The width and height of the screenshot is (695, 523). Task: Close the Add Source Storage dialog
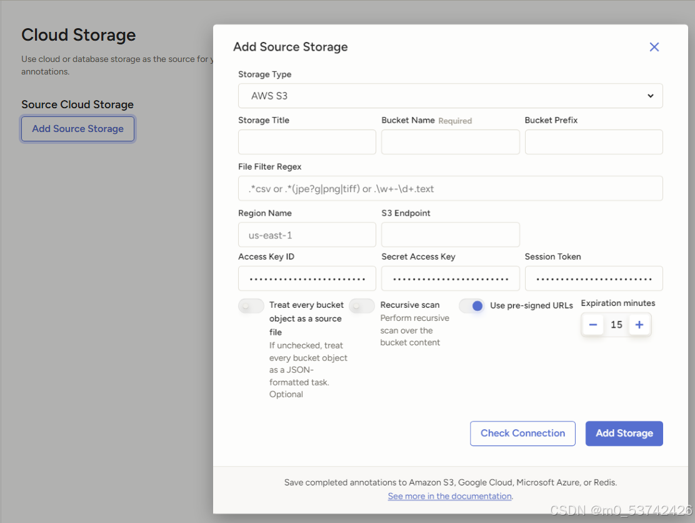[654, 47]
